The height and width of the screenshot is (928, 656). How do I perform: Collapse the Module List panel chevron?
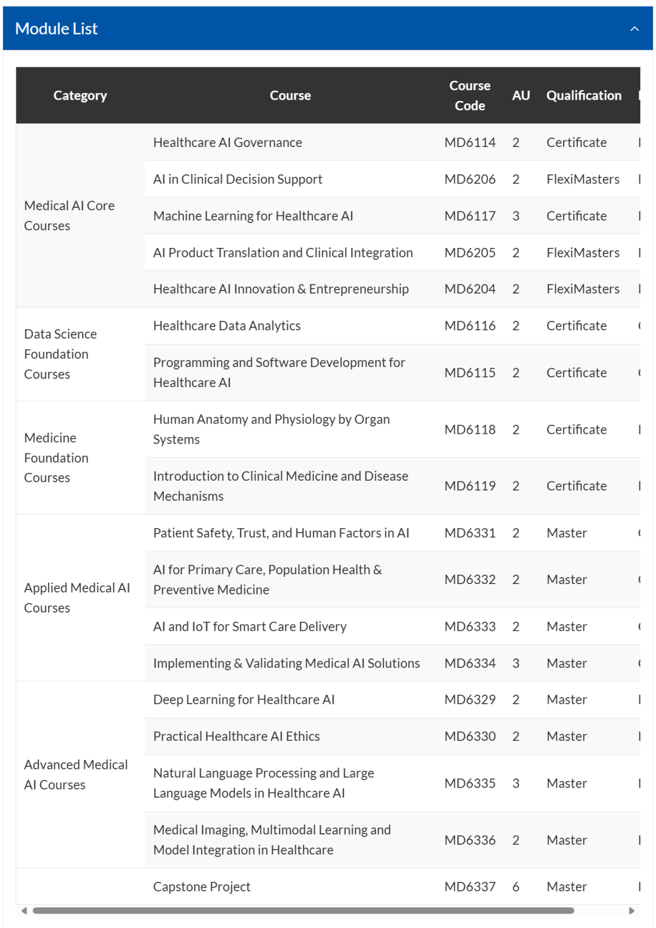(x=634, y=29)
